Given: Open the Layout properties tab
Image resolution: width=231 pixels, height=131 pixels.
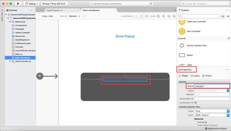Looking at the screenshot, I should [195, 76].
